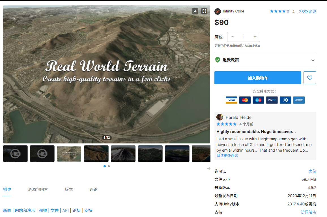The height and width of the screenshot is (217, 327).
Task: Select the 描述 tab
Action: point(7,190)
